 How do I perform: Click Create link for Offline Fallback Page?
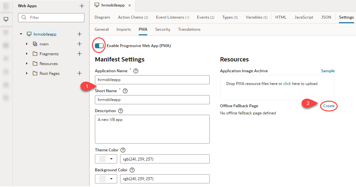coord(329,106)
